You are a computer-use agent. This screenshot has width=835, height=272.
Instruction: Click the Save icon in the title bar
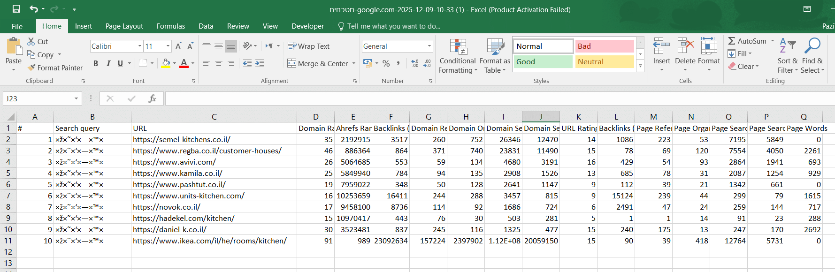click(x=16, y=9)
